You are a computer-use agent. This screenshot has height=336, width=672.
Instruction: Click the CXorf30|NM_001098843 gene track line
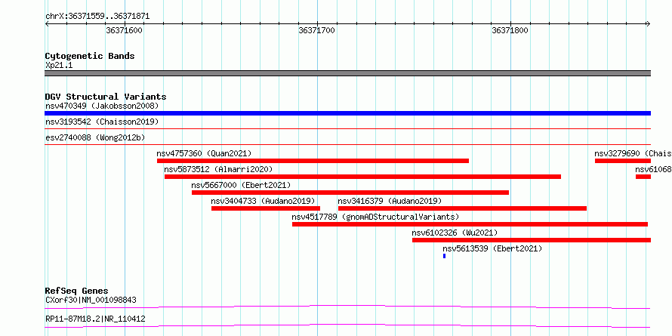coord(347,307)
